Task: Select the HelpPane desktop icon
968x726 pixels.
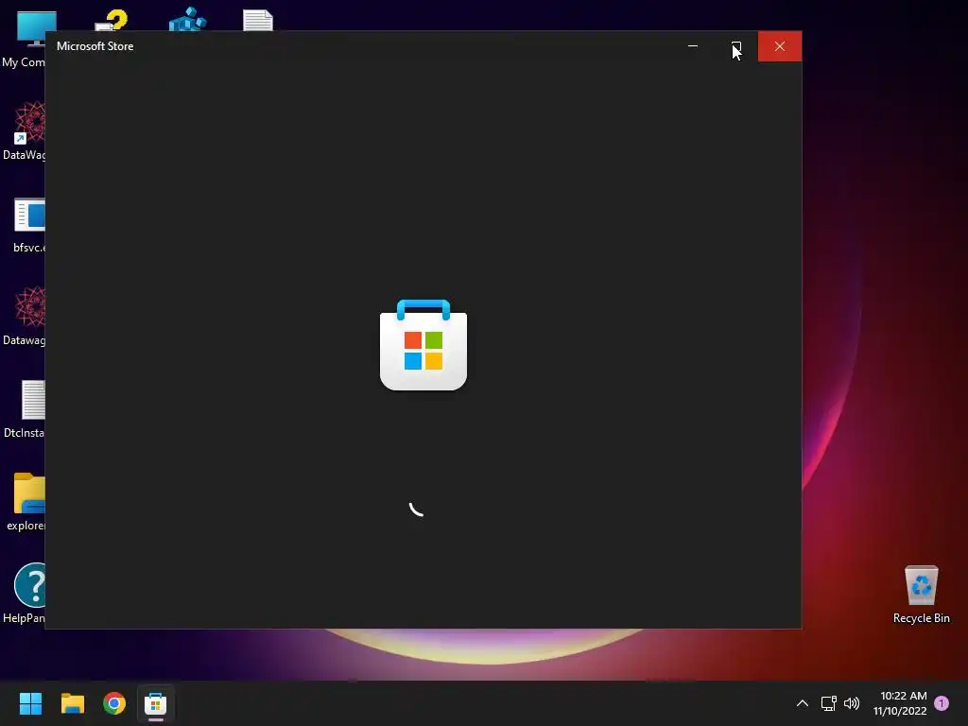Action: pyautogui.click(x=24, y=594)
